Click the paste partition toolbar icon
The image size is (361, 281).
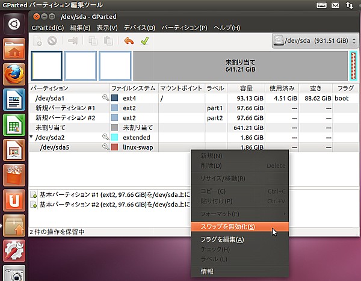point(108,41)
